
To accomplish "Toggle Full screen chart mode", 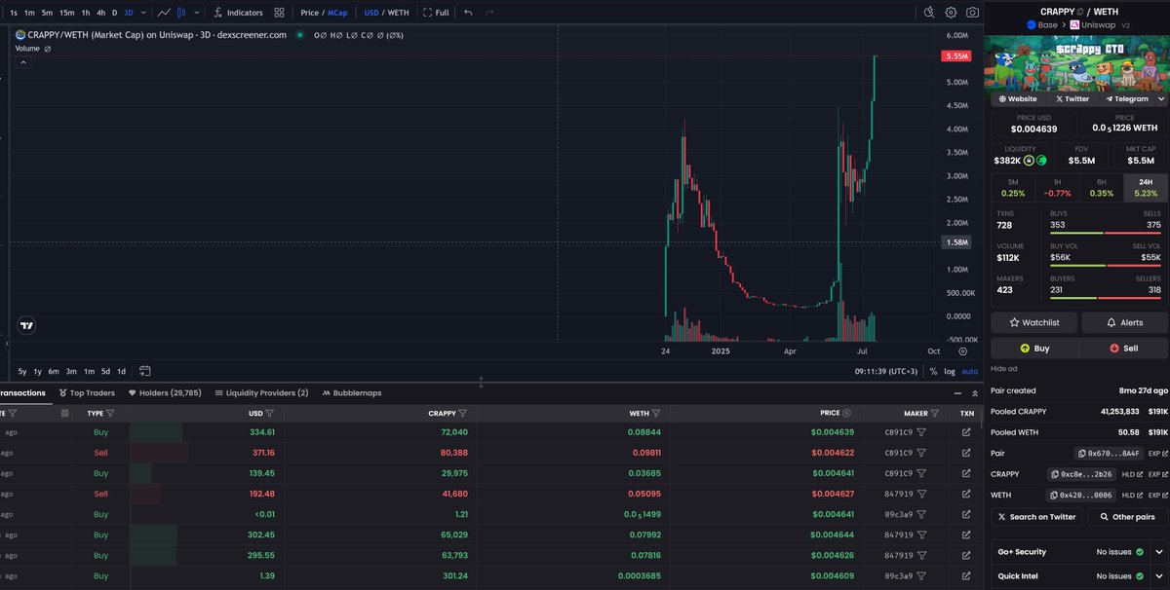I will tap(436, 13).
